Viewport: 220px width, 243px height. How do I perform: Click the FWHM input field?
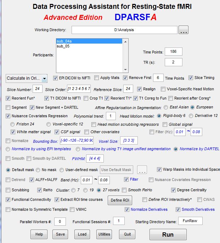pyautogui.click(x=95, y=159)
